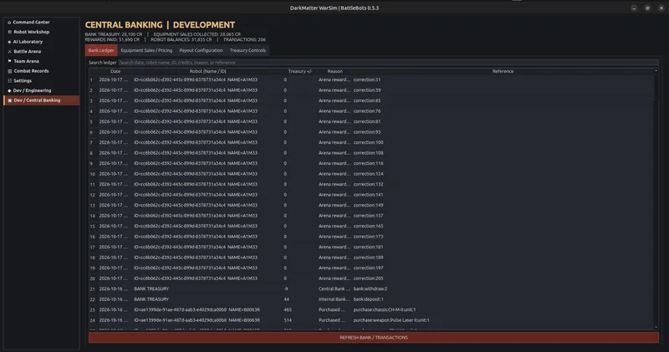Click robot ID cell in row 5
This screenshot has height=352, width=669.
pyautogui.click(x=196, y=121)
